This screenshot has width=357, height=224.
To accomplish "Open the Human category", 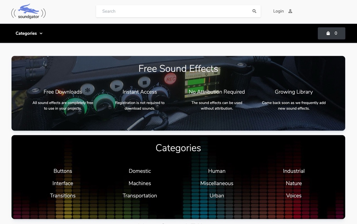I will [217, 171].
